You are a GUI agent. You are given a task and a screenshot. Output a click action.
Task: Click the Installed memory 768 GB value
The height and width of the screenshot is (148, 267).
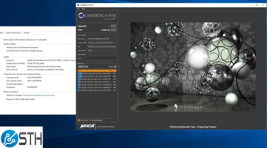pyautogui.click(x=36, y=63)
